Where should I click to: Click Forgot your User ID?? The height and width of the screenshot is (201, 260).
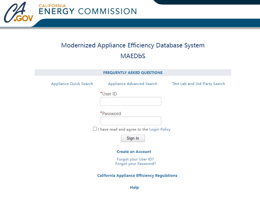click(x=135, y=159)
